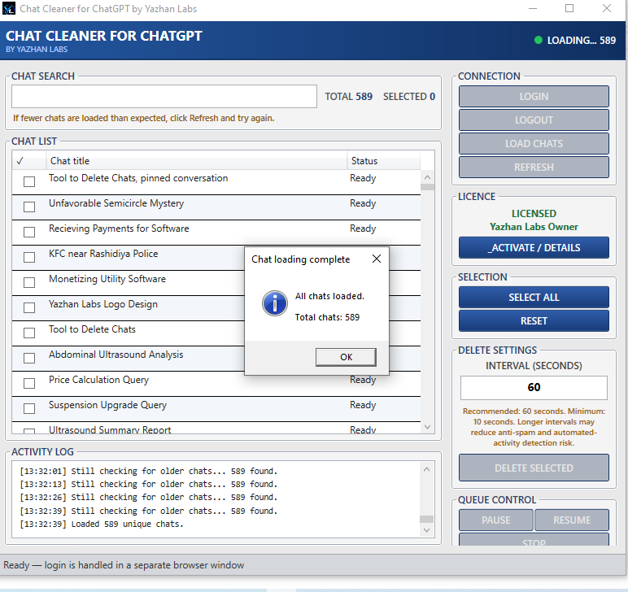Click the chat list scrollbar thumb

[x=427, y=187]
